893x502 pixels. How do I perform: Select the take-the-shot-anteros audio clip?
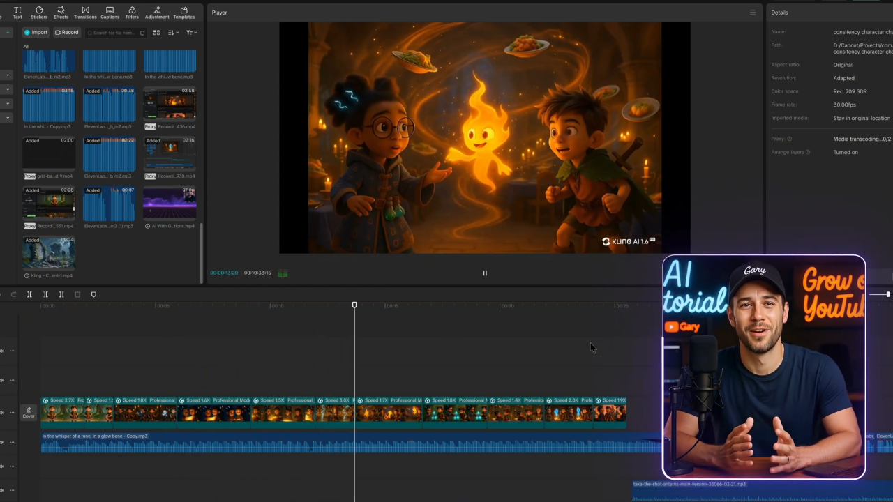click(763, 490)
